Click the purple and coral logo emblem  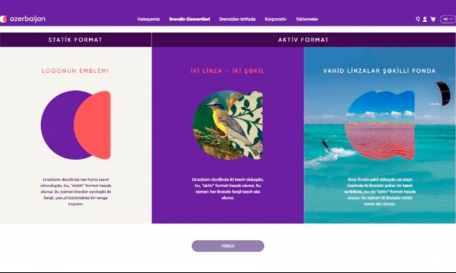pos(76,125)
